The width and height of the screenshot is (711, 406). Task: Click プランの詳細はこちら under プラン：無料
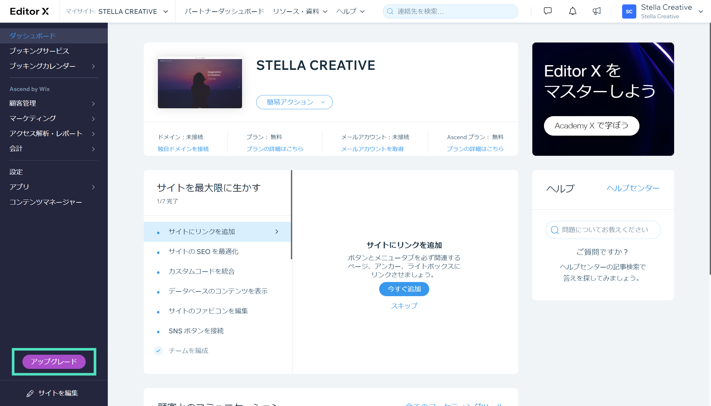click(x=275, y=149)
